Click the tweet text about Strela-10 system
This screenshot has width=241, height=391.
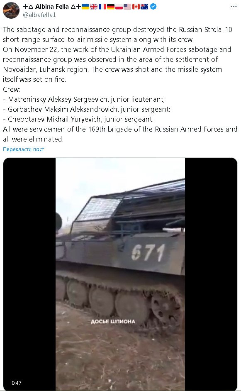tap(118, 34)
